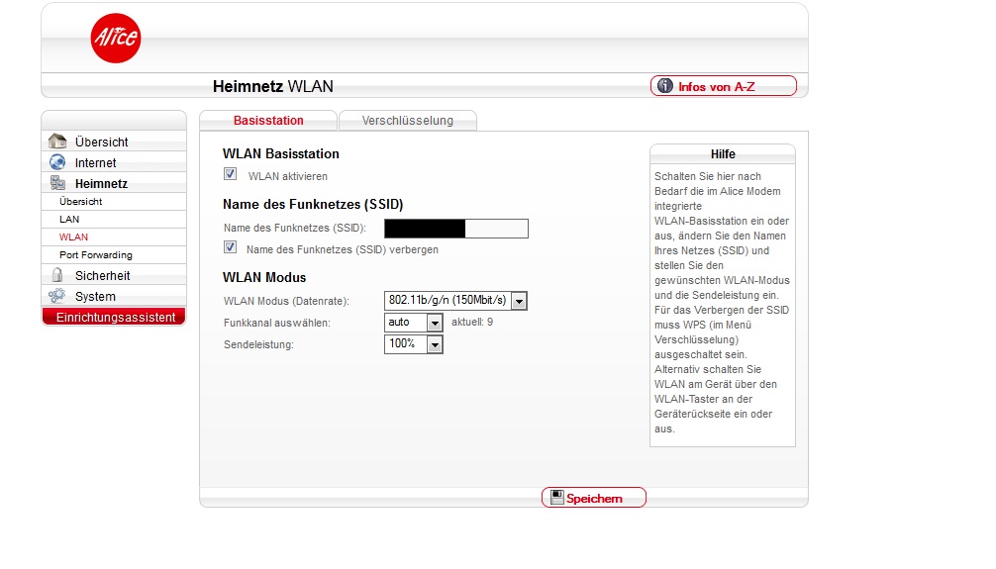Screen dimensions: 996x569
Task: Click the house icon beside Übersicht
Action: (57, 142)
